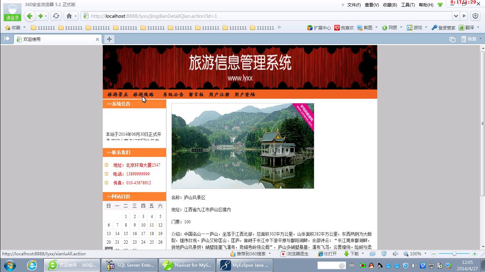The image size is (485, 272).
Task: Open the 收藏(B) menu
Action: [x=390, y=5]
